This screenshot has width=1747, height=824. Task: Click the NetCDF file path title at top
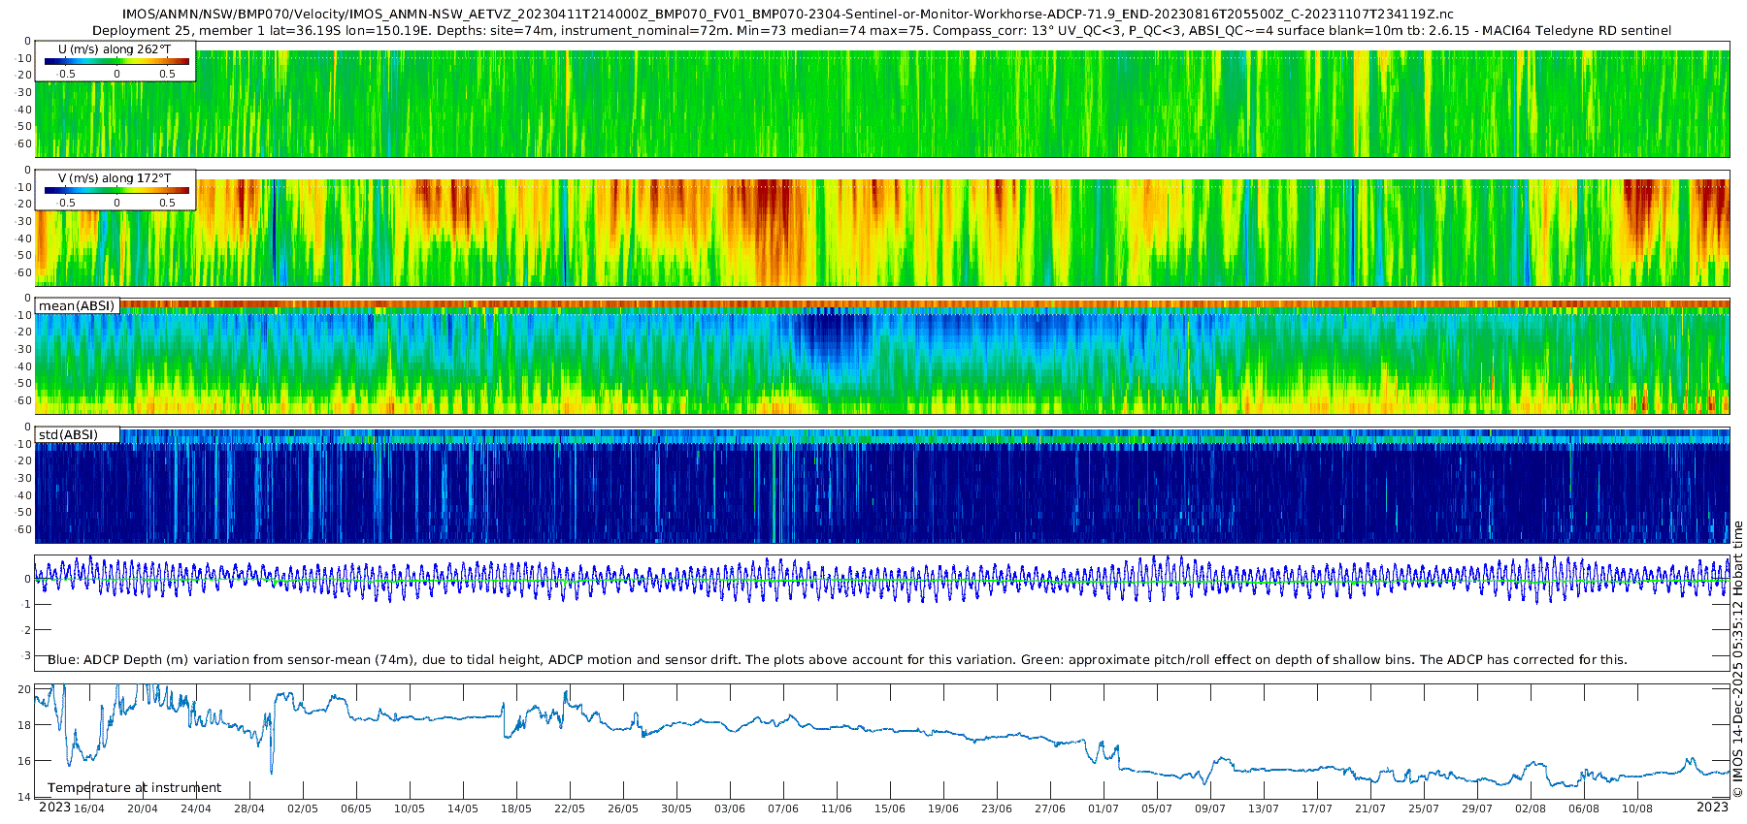[787, 15]
